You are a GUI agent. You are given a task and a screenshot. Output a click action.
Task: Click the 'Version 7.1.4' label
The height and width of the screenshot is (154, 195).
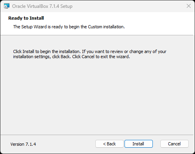click(x=23, y=144)
